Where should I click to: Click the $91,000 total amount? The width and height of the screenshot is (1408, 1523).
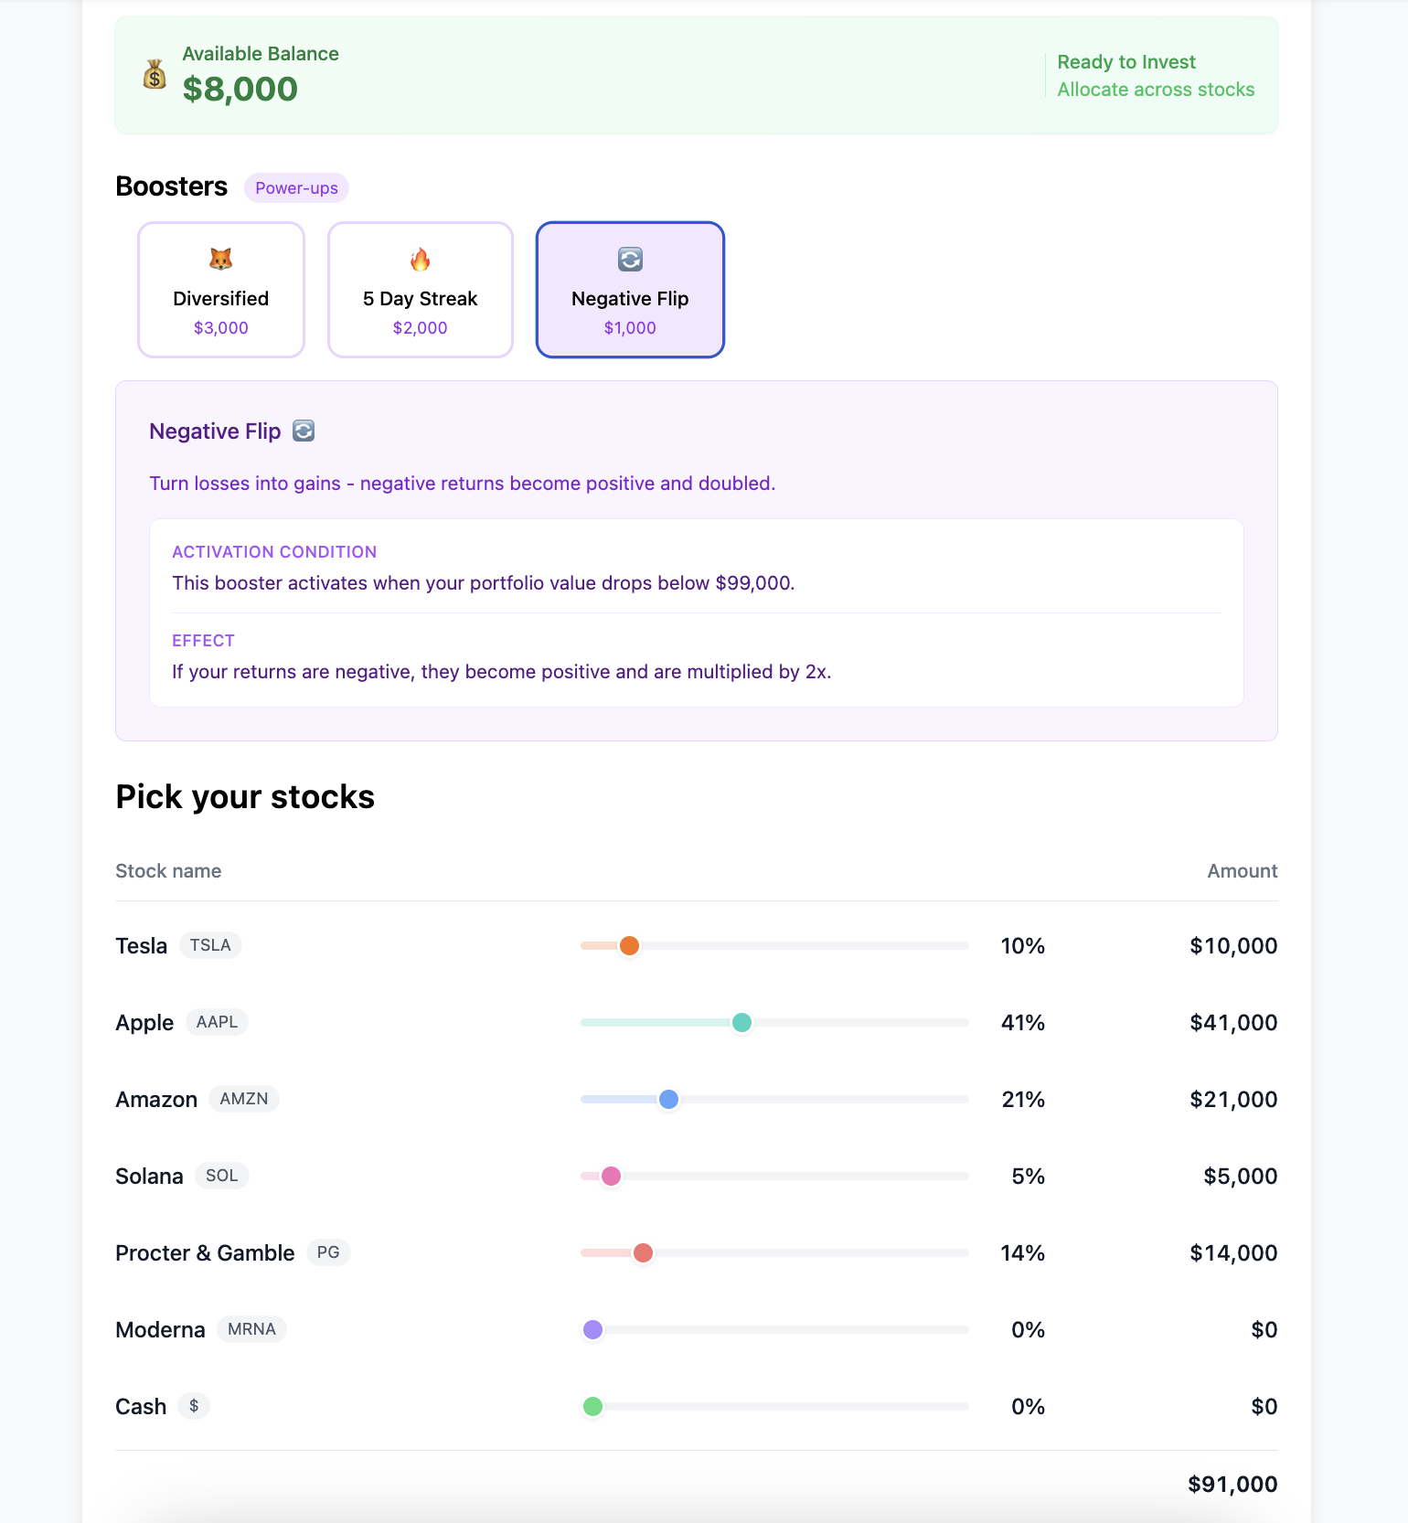pos(1232,1484)
